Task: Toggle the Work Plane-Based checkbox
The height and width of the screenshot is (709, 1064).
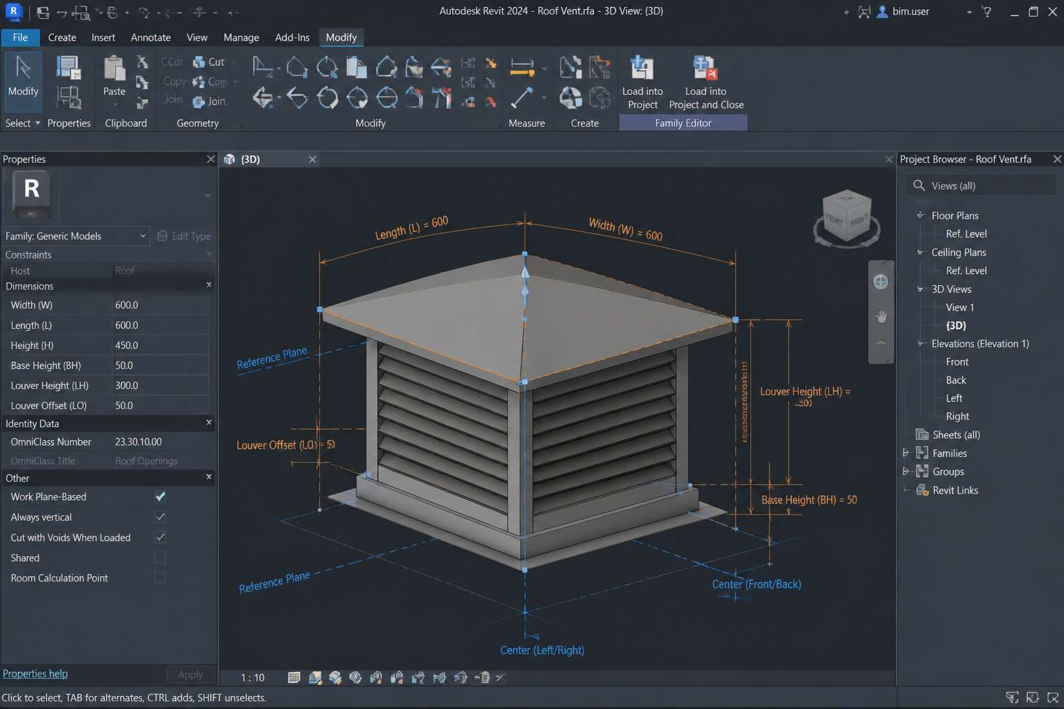Action: [160, 496]
